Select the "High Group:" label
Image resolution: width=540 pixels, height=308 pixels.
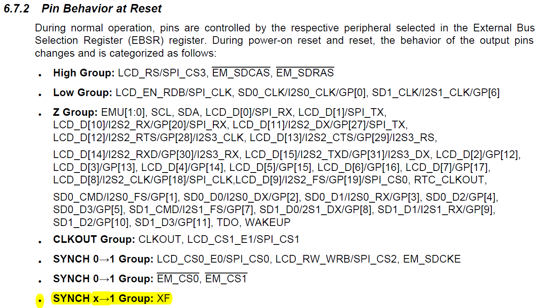pos(84,73)
